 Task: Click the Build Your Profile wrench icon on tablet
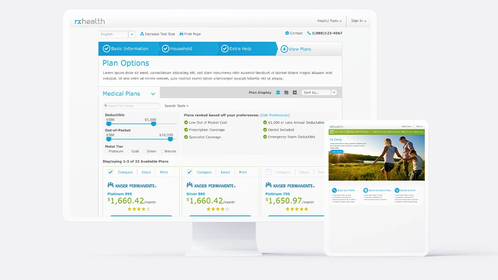point(334,190)
